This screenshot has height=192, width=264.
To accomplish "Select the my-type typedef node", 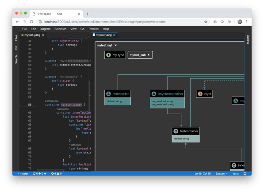I will click(x=115, y=55).
